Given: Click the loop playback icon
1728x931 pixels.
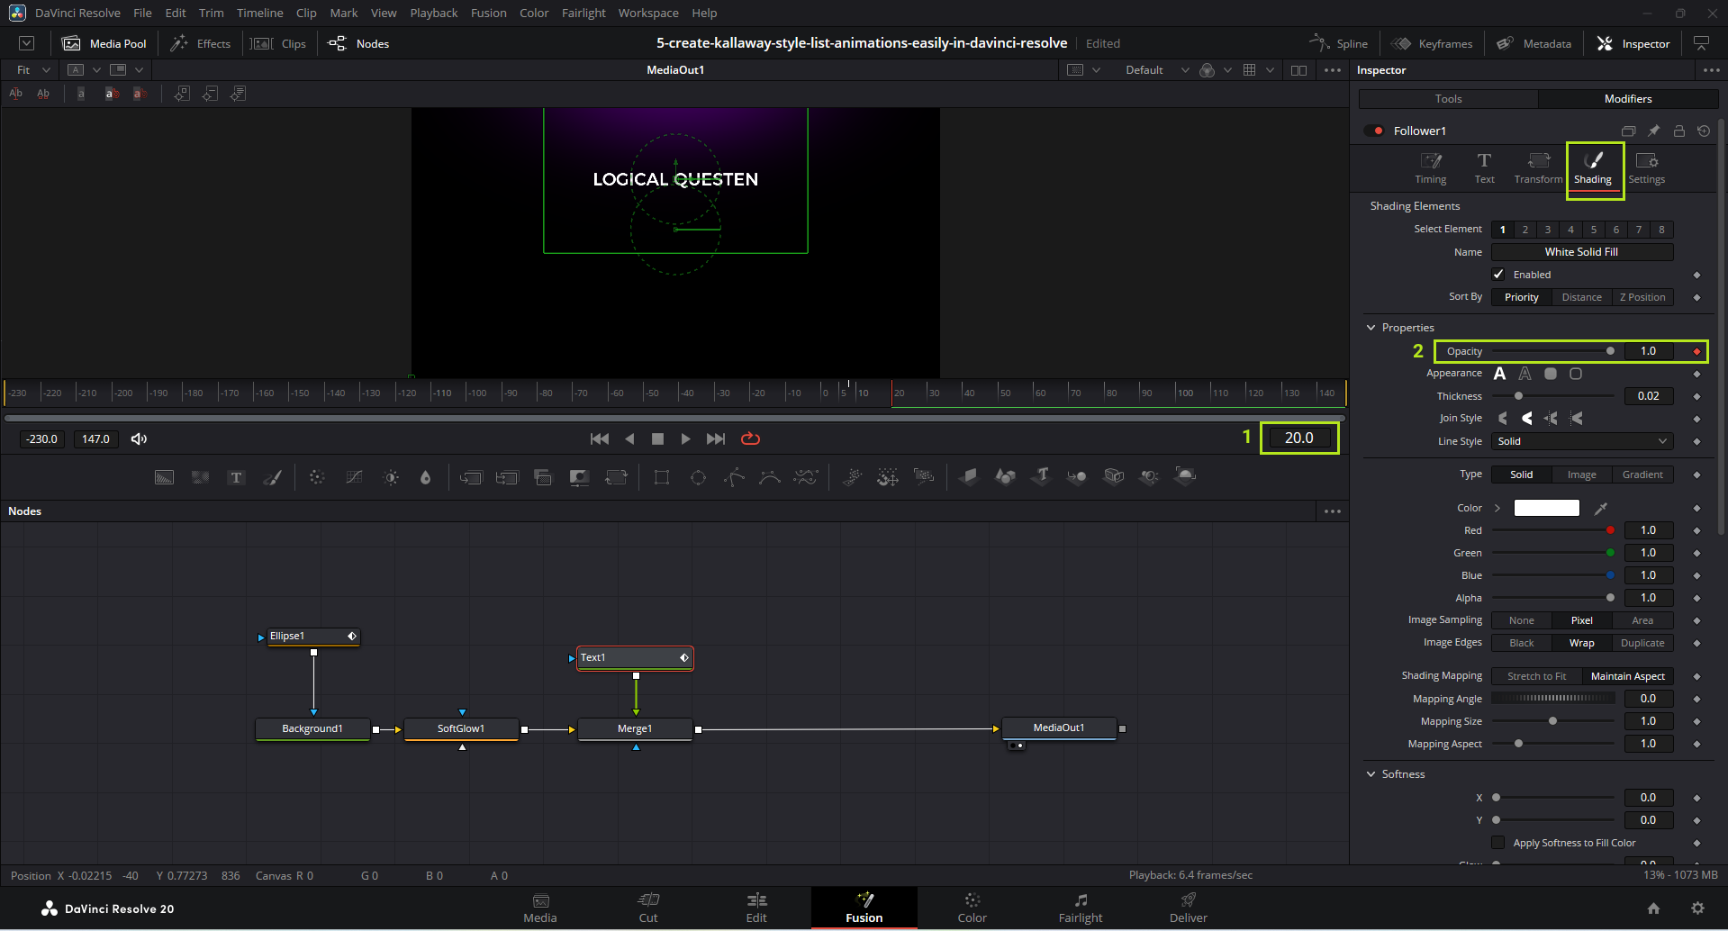Looking at the screenshot, I should (x=750, y=438).
